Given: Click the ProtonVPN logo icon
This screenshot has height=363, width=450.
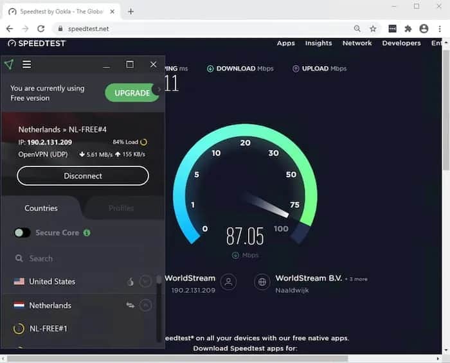Looking at the screenshot, I should point(9,64).
